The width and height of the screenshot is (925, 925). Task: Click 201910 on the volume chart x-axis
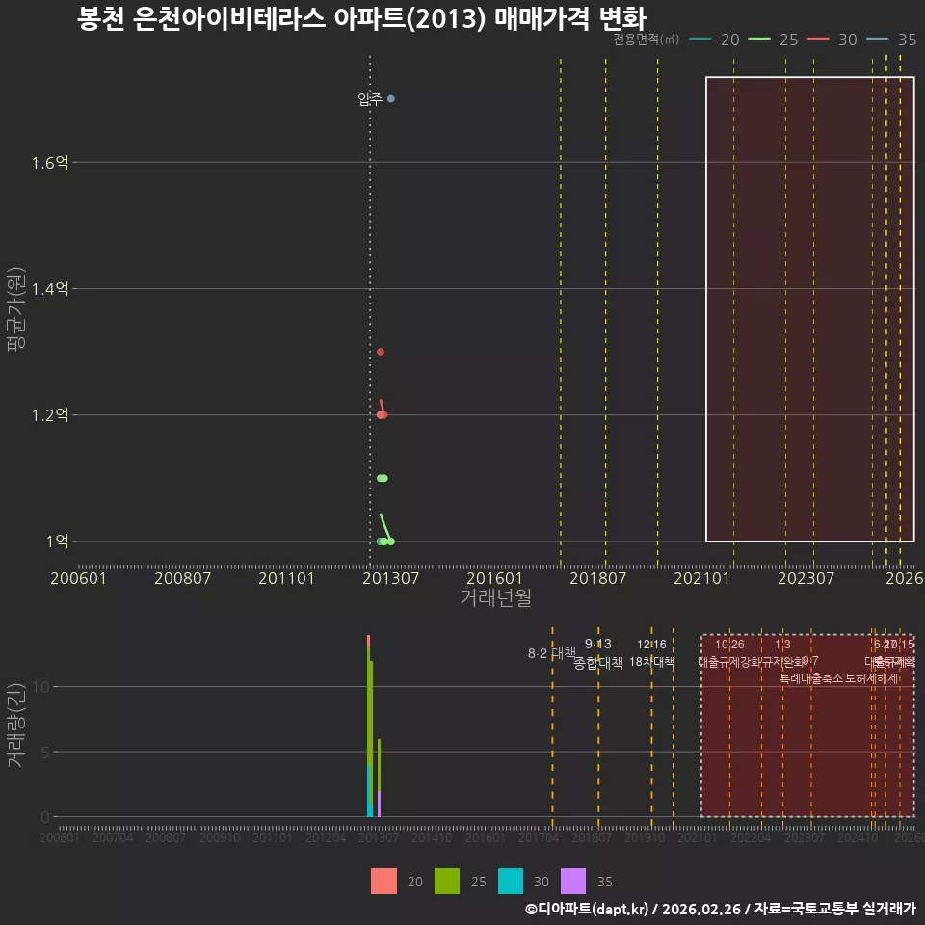coord(645,837)
